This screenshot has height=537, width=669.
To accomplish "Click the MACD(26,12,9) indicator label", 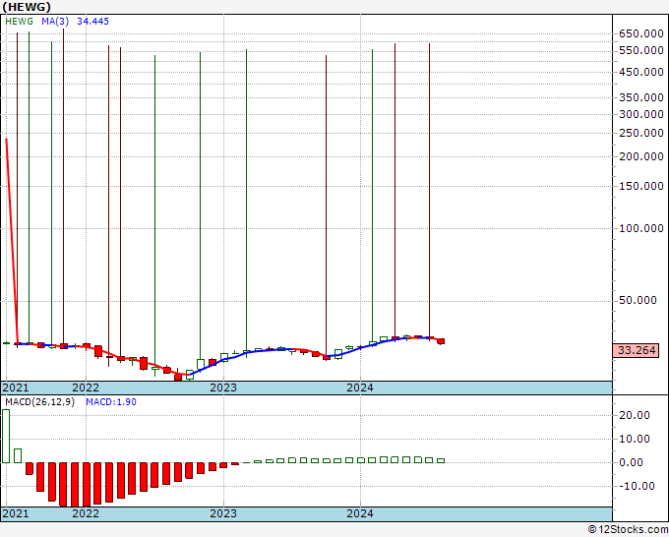I will point(39,402).
